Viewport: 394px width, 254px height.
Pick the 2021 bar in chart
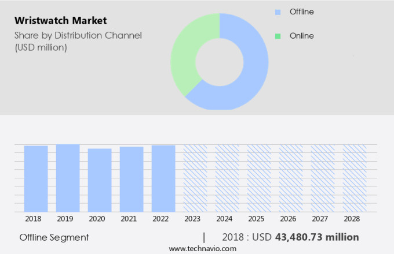point(132,180)
